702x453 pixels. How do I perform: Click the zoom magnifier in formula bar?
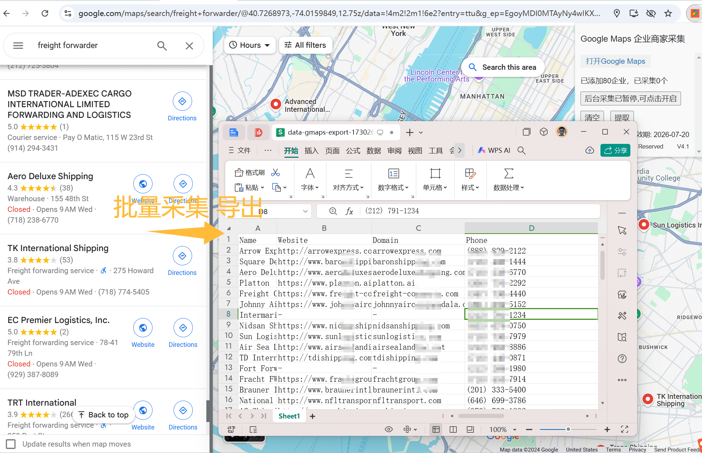coord(333,211)
